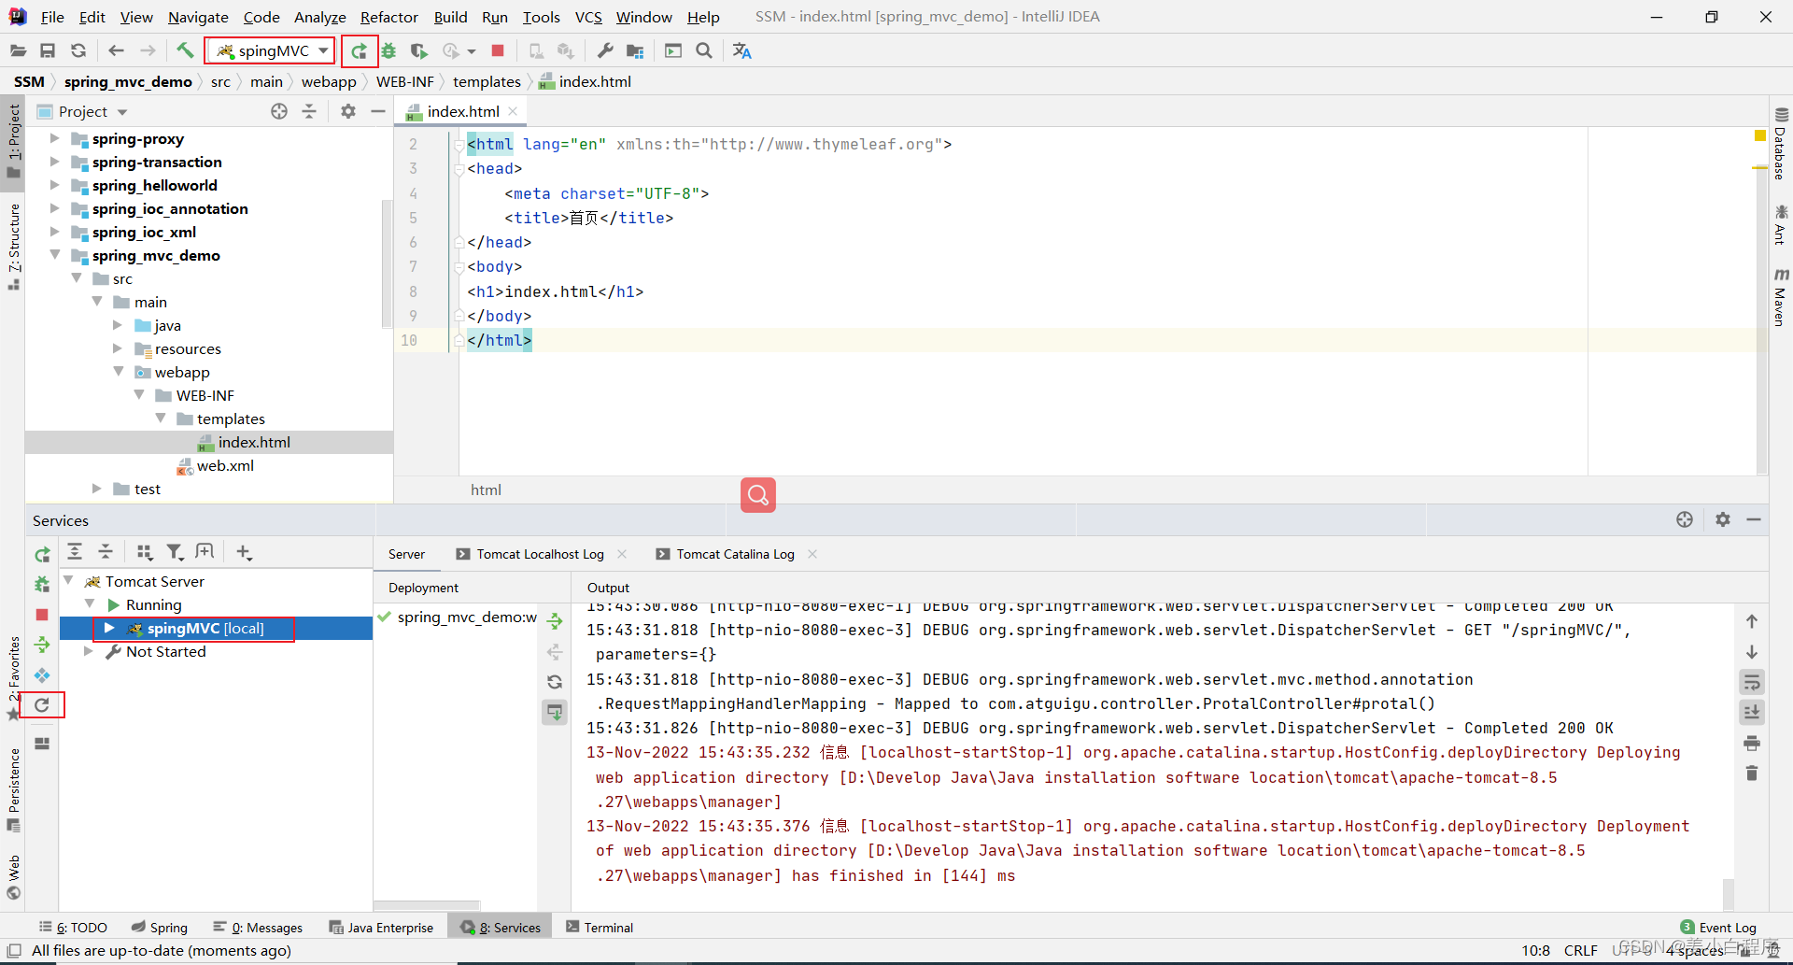This screenshot has height=965, width=1793.
Task: Select spingMVC [local] service node
Action: (205, 629)
